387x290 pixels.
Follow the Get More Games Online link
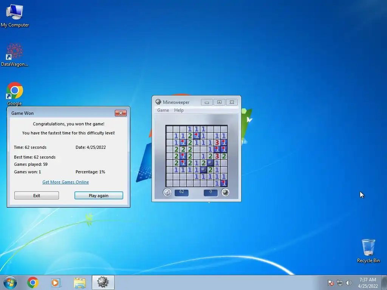coord(66,182)
